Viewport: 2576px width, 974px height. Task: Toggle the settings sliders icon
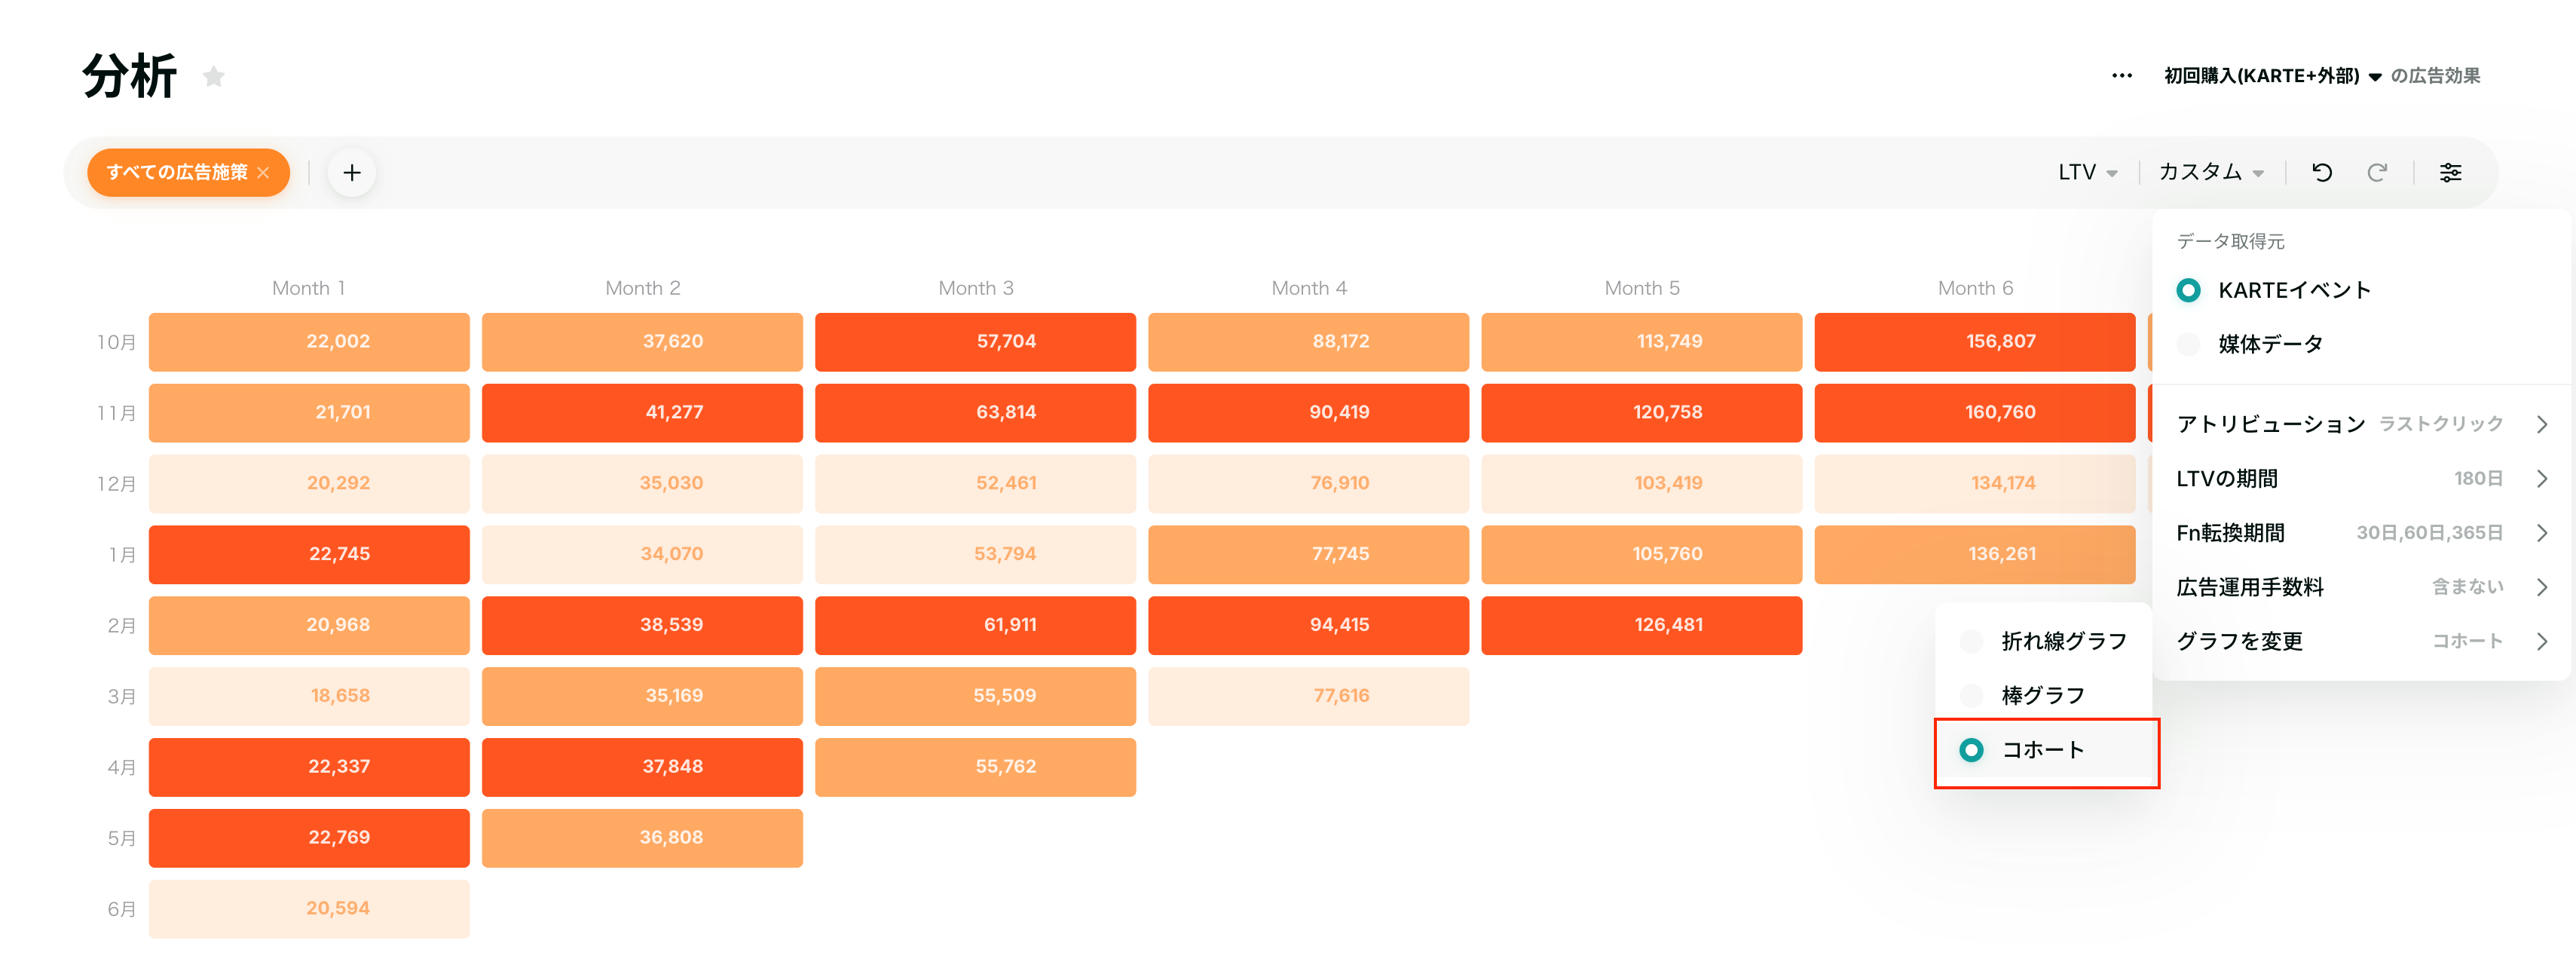pos(2451,173)
